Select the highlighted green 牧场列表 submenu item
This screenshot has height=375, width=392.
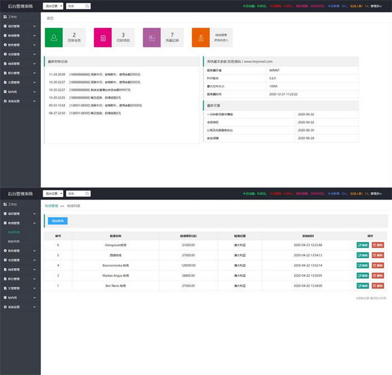(14, 232)
